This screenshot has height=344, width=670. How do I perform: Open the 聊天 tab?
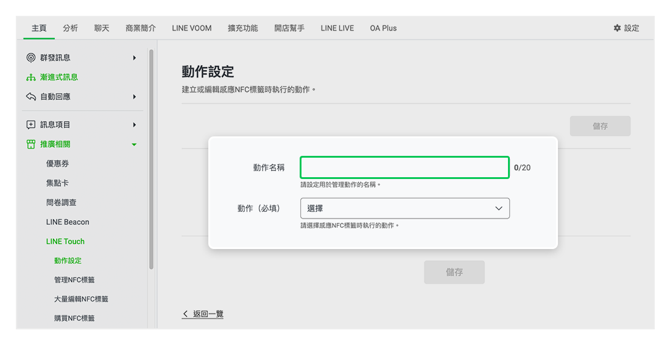(x=102, y=28)
